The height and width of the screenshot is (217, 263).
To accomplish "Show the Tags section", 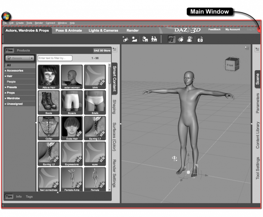I will (x=29, y=196).
